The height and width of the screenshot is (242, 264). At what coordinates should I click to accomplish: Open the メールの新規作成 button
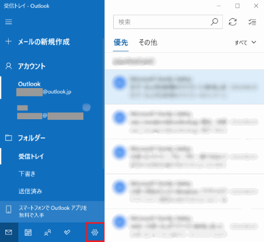click(44, 42)
